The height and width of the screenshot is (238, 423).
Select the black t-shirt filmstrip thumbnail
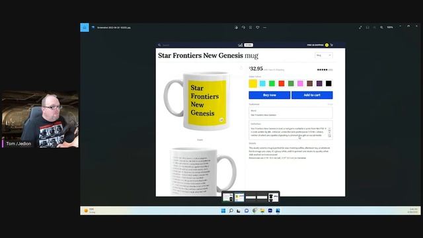[x=273, y=197]
